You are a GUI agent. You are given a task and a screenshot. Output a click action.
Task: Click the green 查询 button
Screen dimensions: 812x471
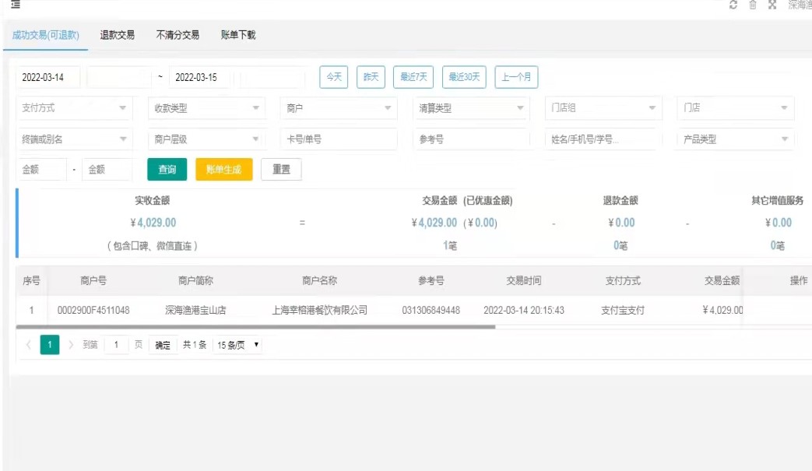[167, 170]
